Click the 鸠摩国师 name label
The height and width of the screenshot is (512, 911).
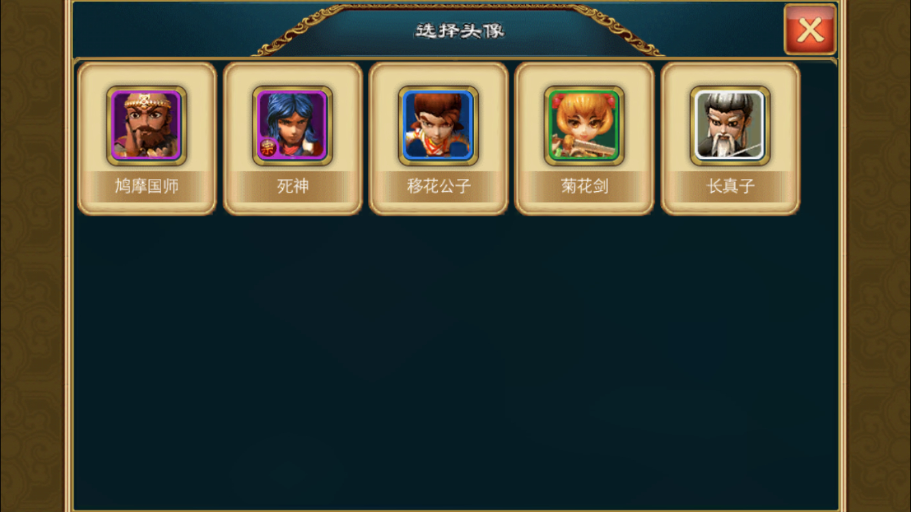[x=147, y=186]
